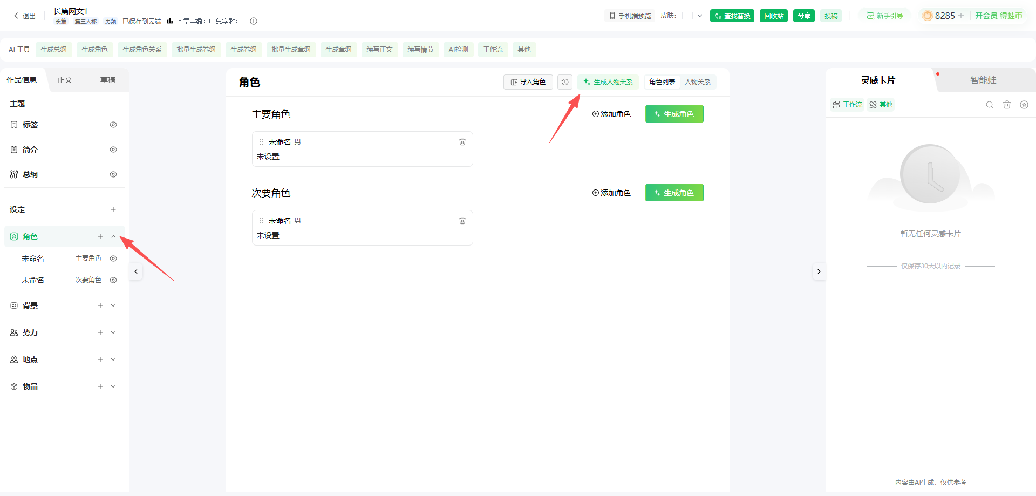Click 生成角色 button under 主要角色

674,114
